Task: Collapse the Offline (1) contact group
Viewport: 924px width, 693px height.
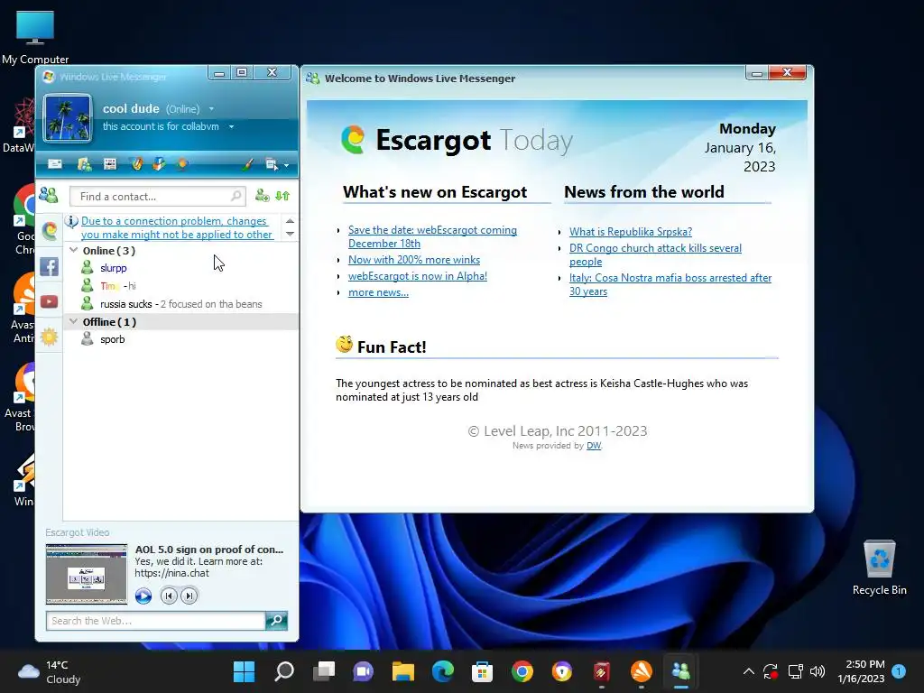Action: click(x=74, y=322)
